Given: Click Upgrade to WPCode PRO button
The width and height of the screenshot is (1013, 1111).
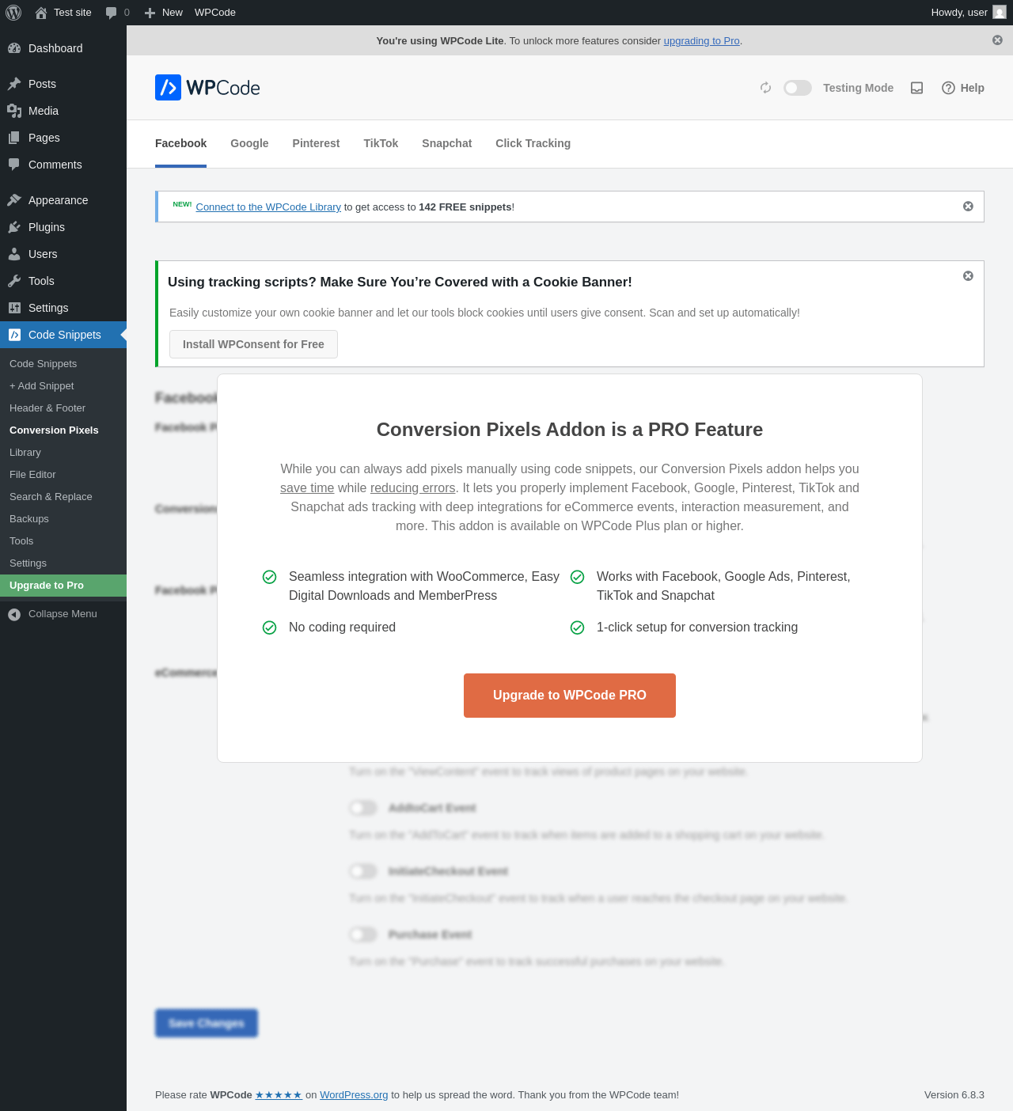Looking at the screenshot, I should tap(570, 696).
